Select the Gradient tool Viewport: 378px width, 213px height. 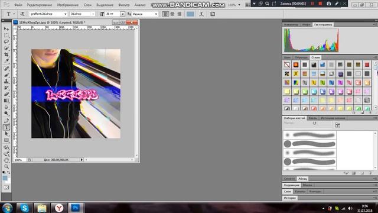[x=6, y=101]
